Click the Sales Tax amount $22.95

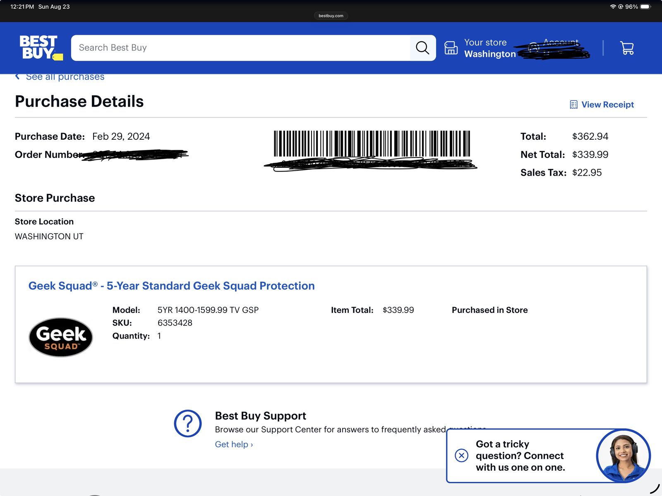pyautogui.click(x=587, y=173)
